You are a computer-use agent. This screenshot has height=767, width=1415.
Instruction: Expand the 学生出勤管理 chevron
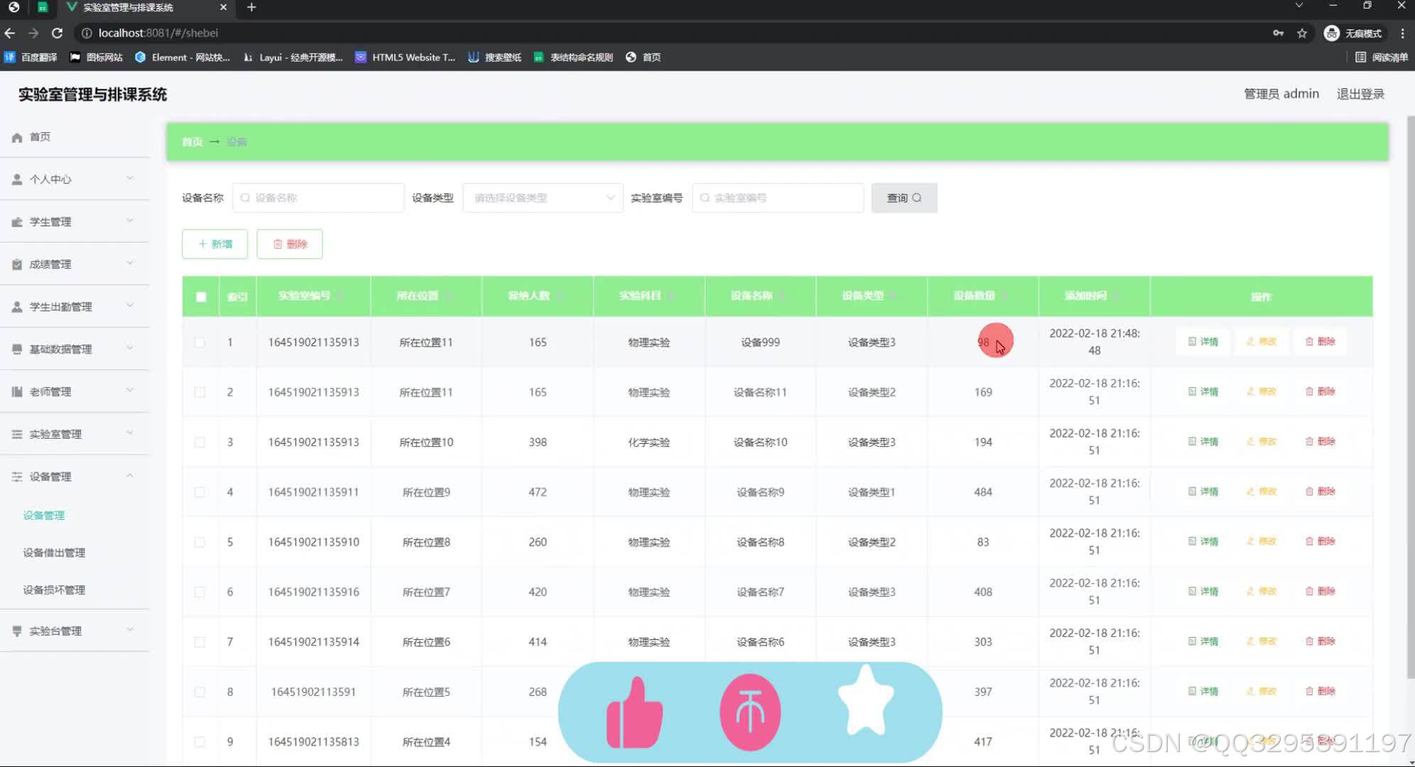tap(130, 305)
